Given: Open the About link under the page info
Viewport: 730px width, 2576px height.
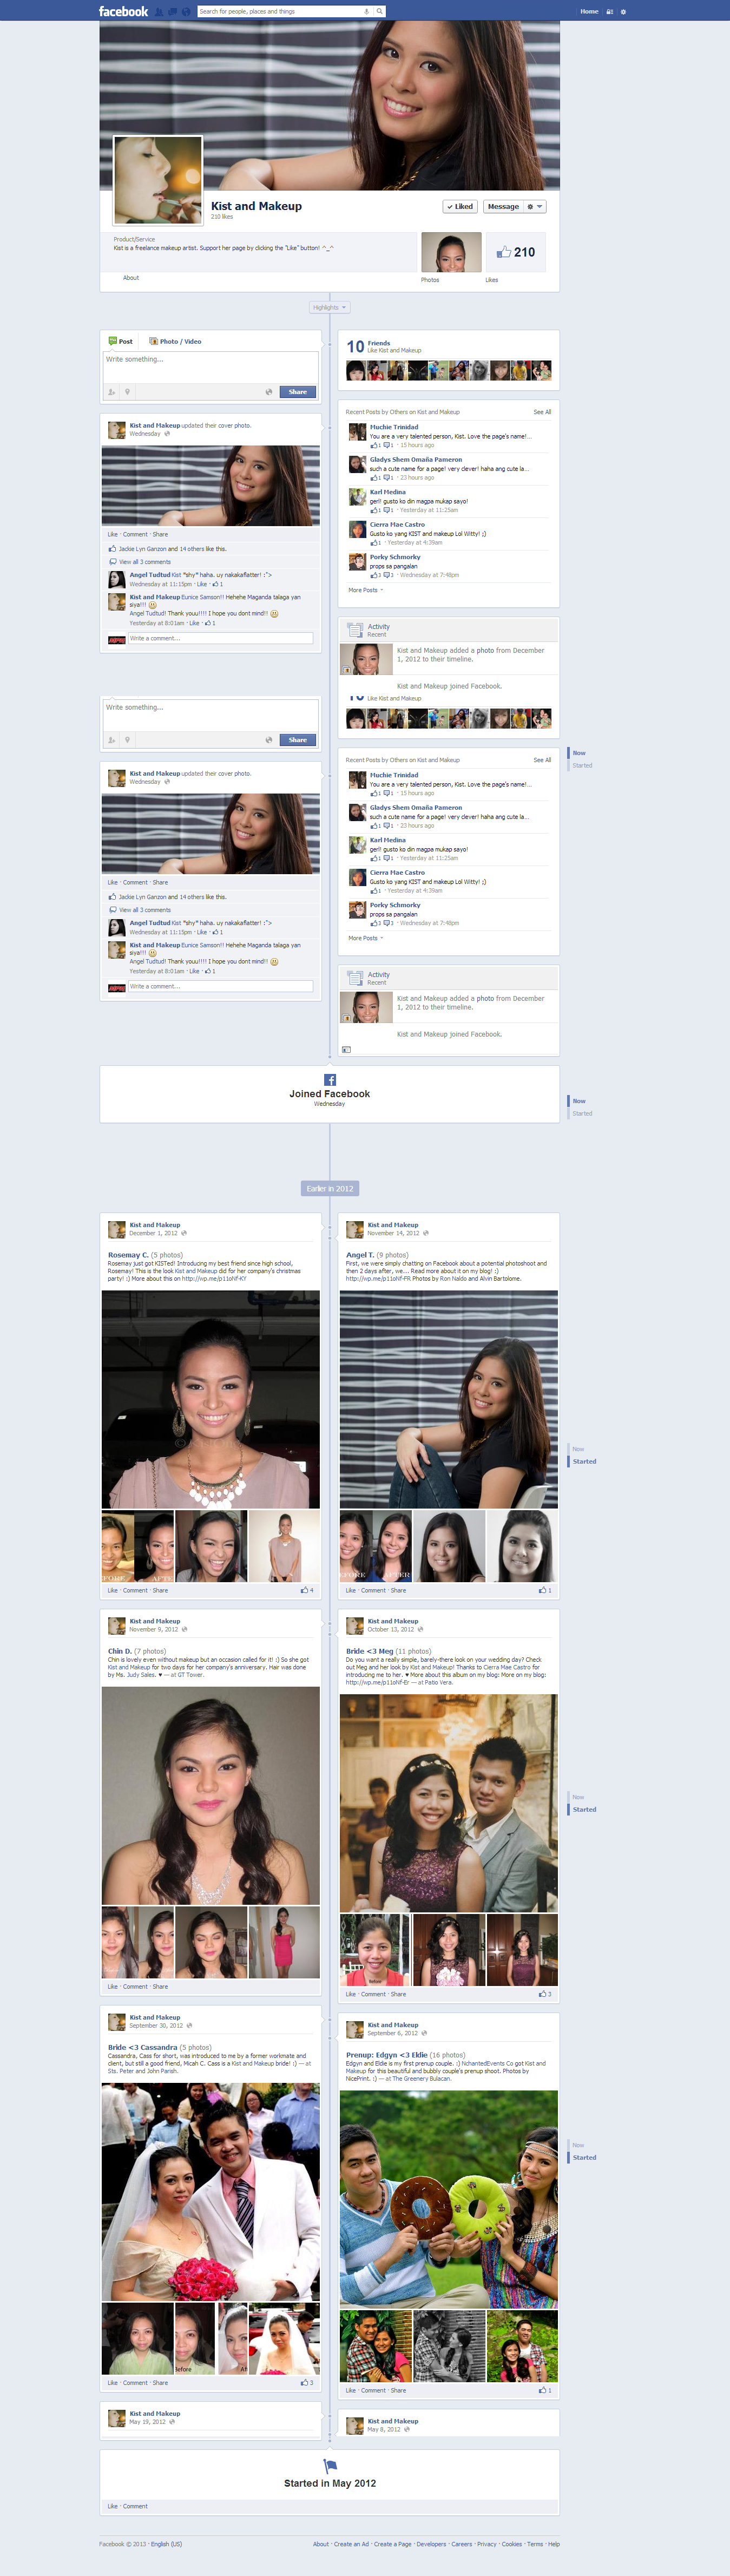Looking at the screenshot, I should pyautogui.click(x=131, y=278).
